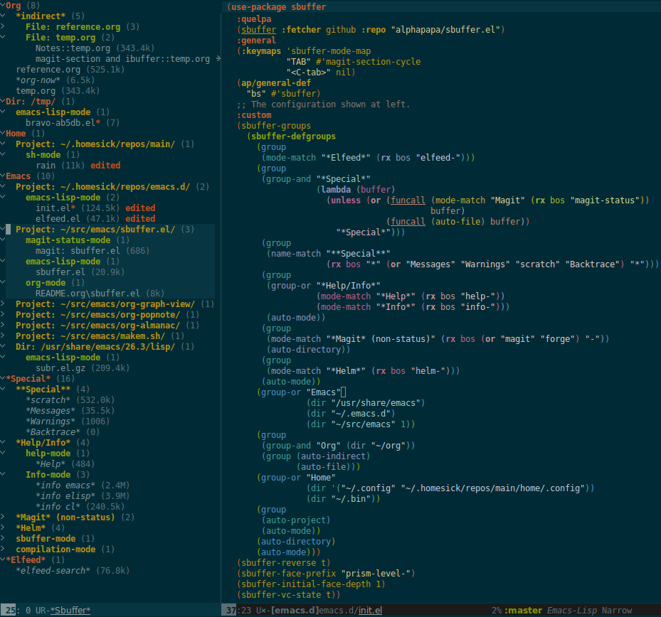This screenshot has width=661, height=617.
Task: Collapse the Info-mode (3) chevron
Action: (x=3, y=474)
